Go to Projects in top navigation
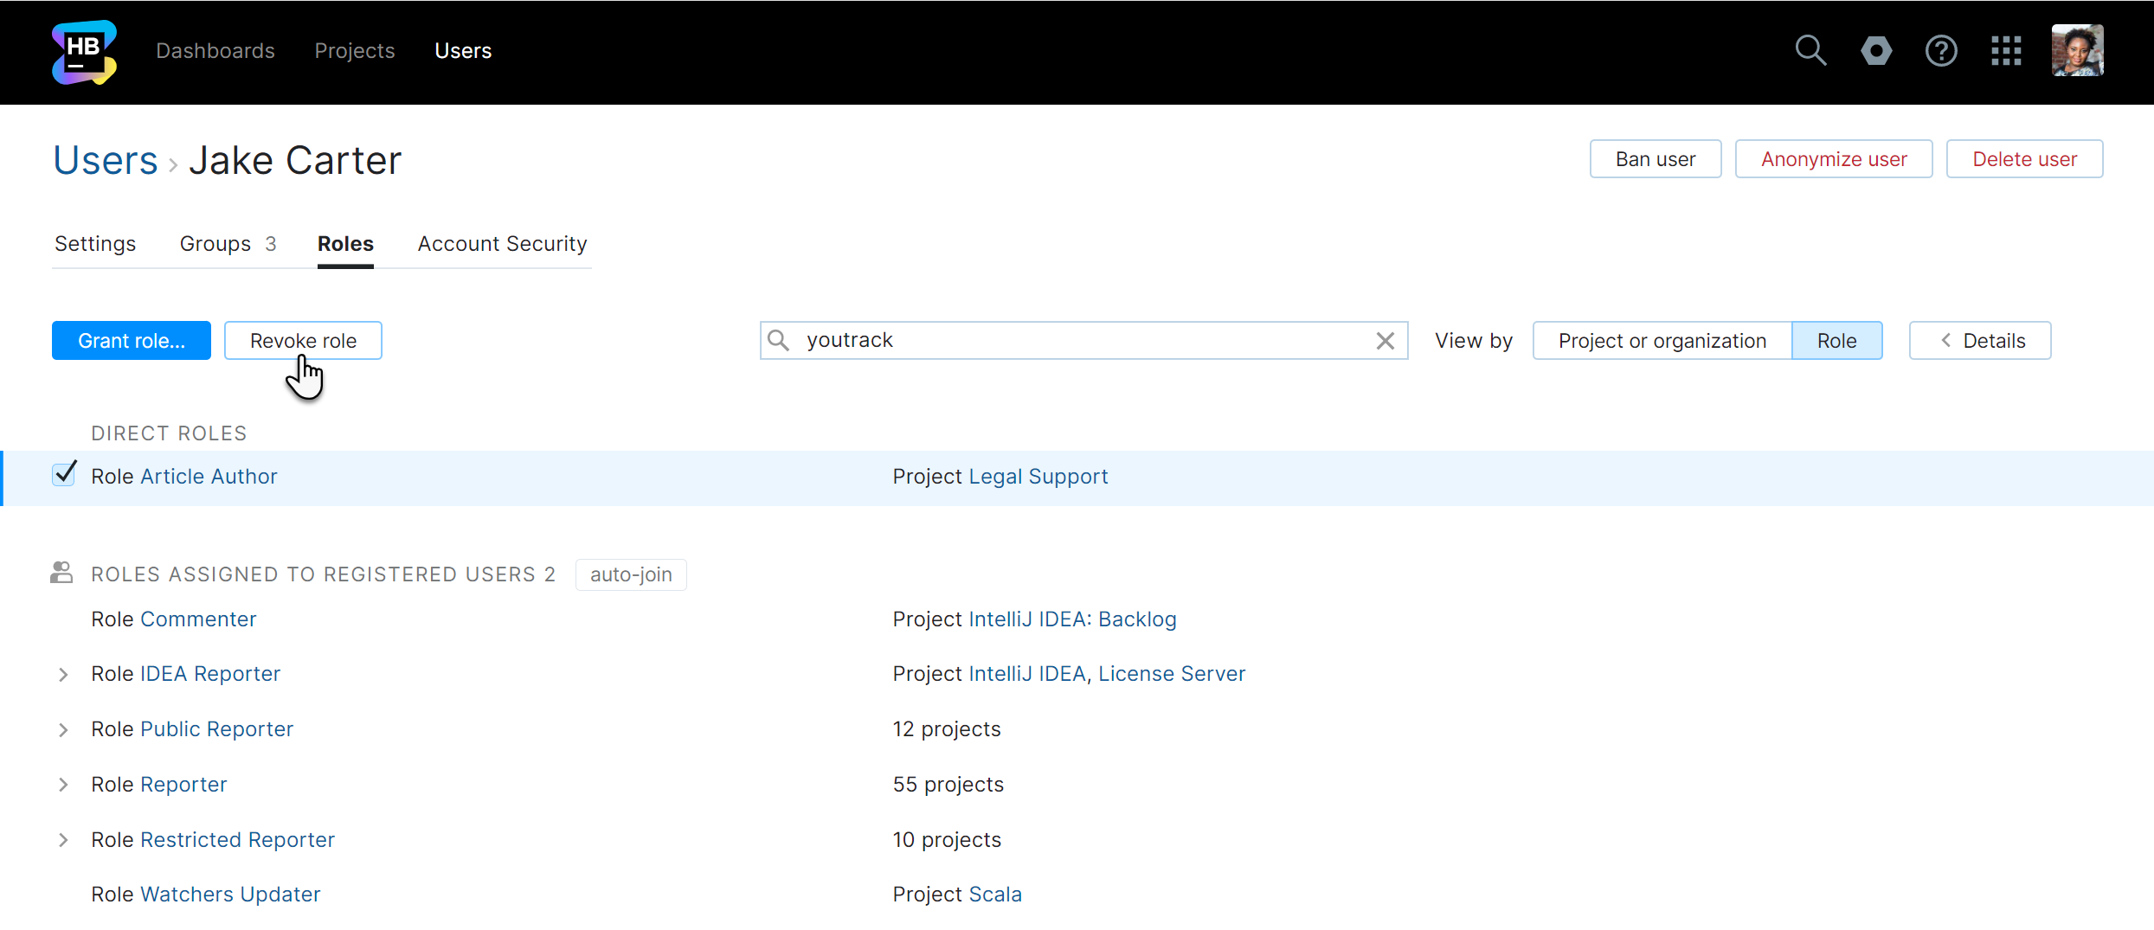Image resolution: width=2154 pixels, height=930 pixels. pyautogui.click(x=355, y=51)
